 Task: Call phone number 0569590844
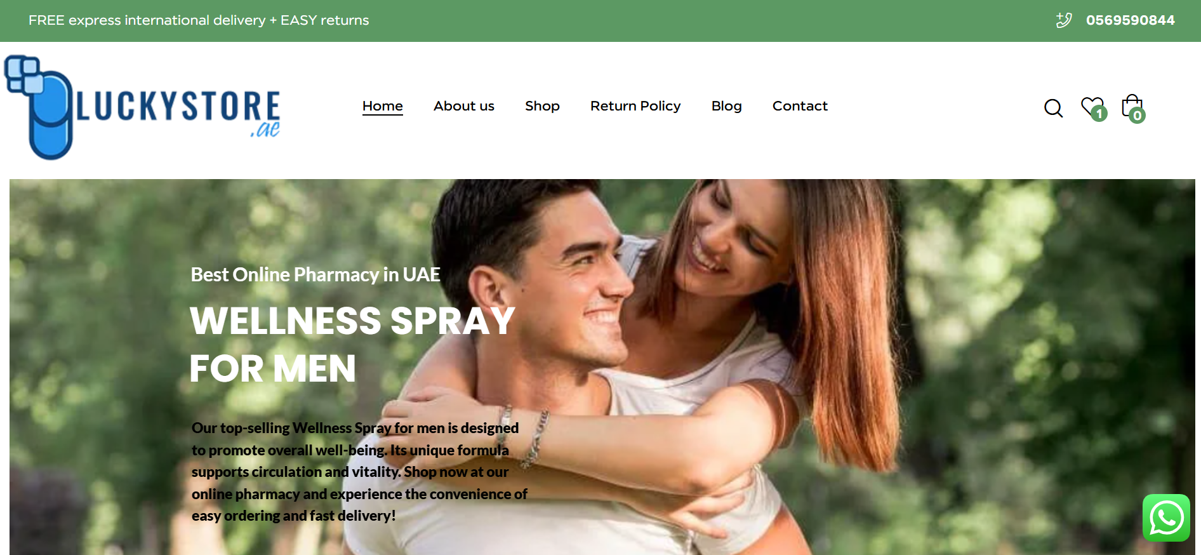tap(1131, 20)
